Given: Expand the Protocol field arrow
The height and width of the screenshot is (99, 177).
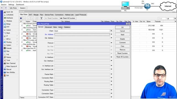Looking at the screenshot, I should coord(111,43).
